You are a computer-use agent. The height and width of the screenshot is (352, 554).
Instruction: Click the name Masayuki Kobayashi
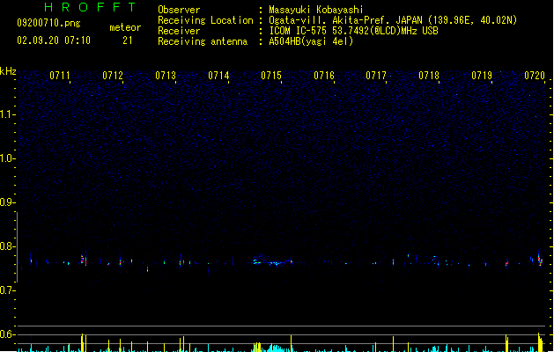click(x=316, y=10)
